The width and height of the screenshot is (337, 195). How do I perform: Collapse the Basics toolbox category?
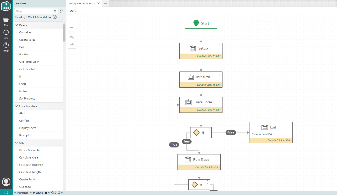point(16,25)
